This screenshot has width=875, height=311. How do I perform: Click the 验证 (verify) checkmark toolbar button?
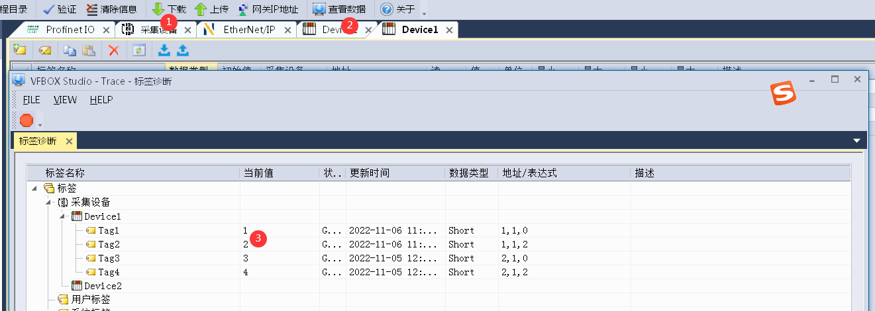click(60, 9)
